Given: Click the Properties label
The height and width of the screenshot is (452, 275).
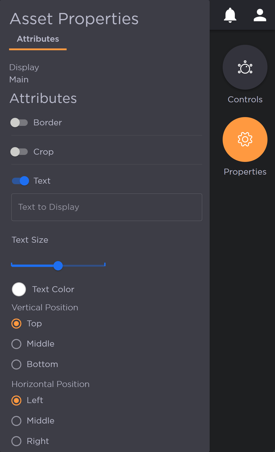Looking at the screenshot, I should click(245, 171).
